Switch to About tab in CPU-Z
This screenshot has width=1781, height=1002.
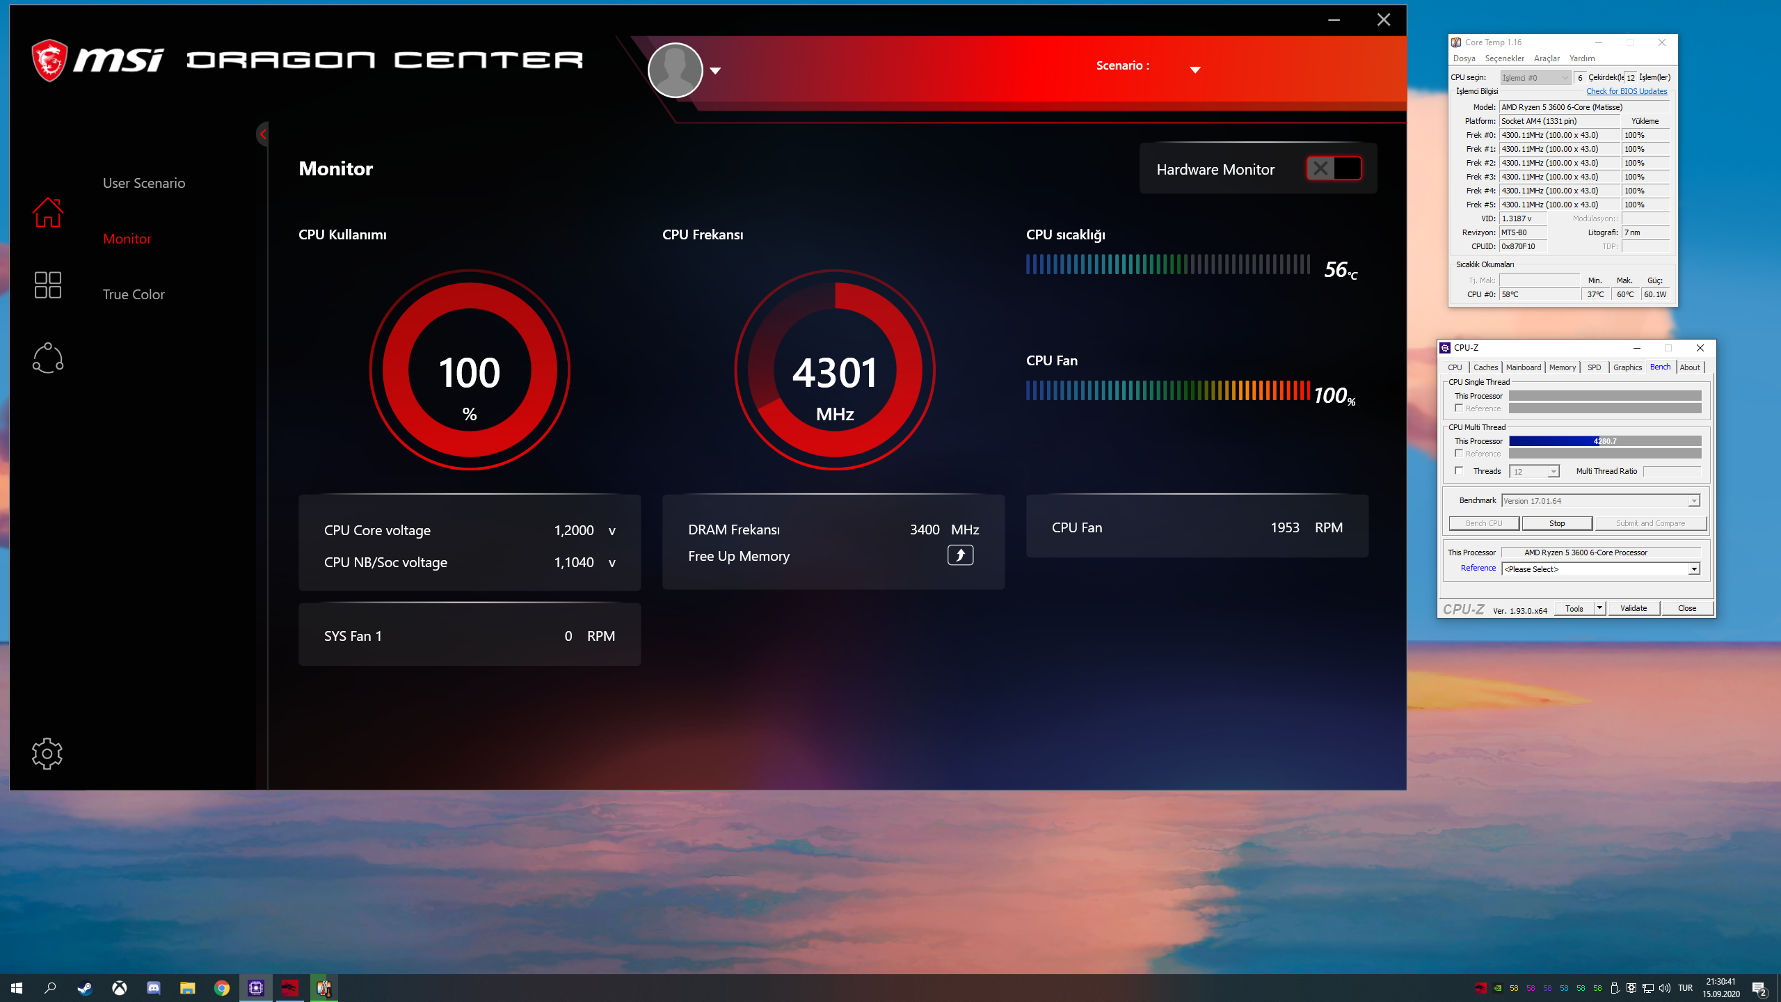pyautogui.click(x=1690, y=367)
